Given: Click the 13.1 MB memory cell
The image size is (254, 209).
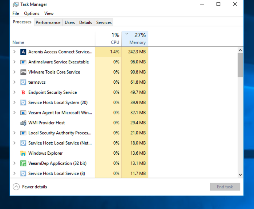Looking at the screenshot, I should coord(135,163).
